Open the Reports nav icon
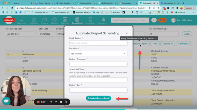197x110 pixels. (54, 21)
